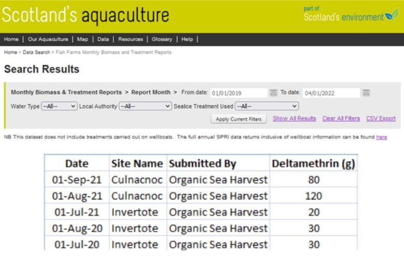This screenshot has height=267, width=404.
Task: Download via the CSV Export link
Action: [381, 118]
